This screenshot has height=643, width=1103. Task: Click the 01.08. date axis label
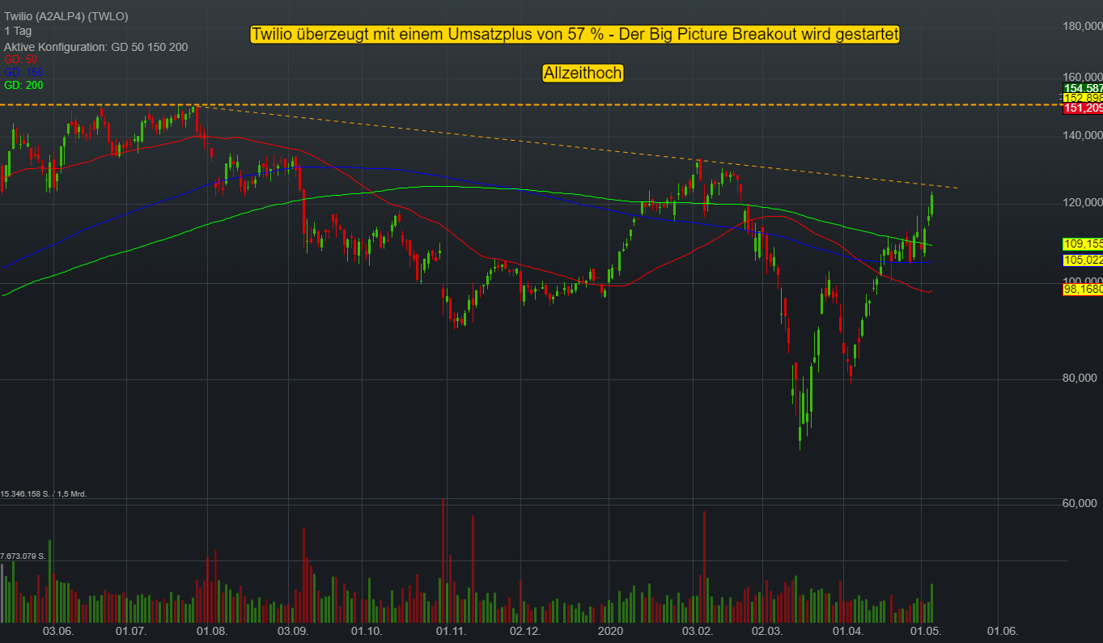click(214, 631)
